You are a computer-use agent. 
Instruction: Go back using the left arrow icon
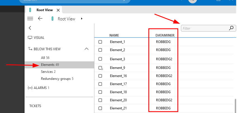click(x=40, y=19)
